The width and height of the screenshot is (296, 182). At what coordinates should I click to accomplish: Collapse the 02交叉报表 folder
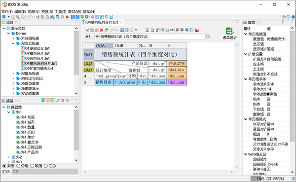click(13, 43)
